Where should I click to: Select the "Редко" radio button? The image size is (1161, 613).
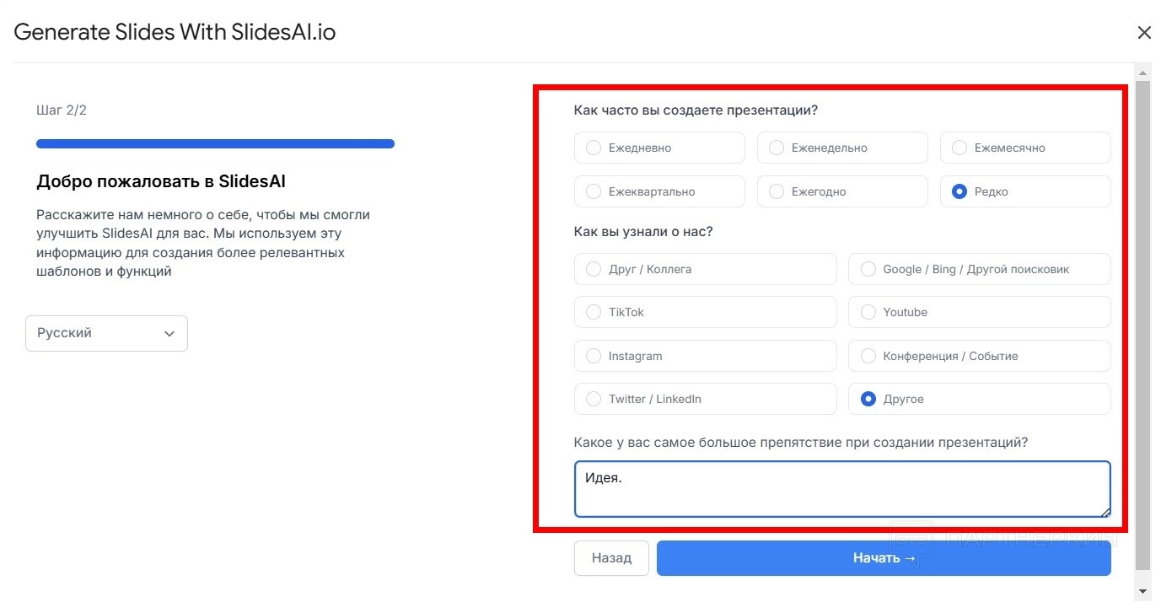959,191
